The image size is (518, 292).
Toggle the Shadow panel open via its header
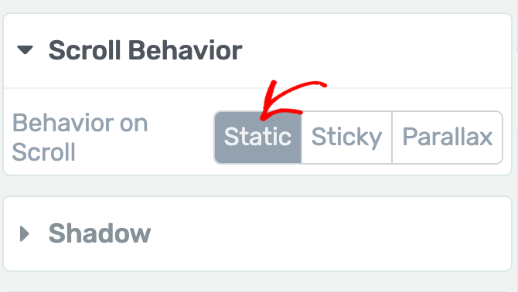(257, 233)
